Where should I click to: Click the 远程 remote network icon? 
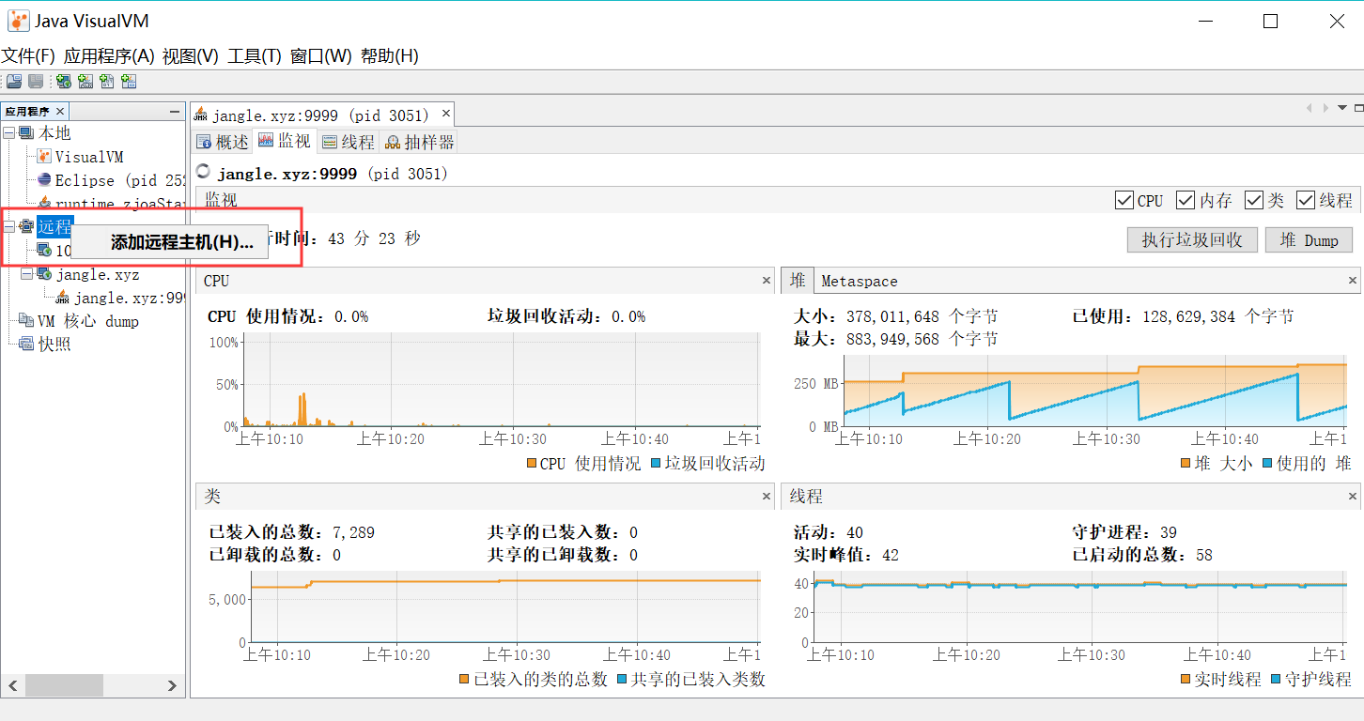point(26,226)
